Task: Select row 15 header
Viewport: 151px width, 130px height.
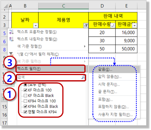Action: [4, 107]
